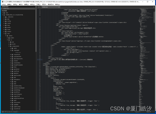This screenshot has width=156, height=114.
Task: Click the route folder icon
Action: click(6, 29)
